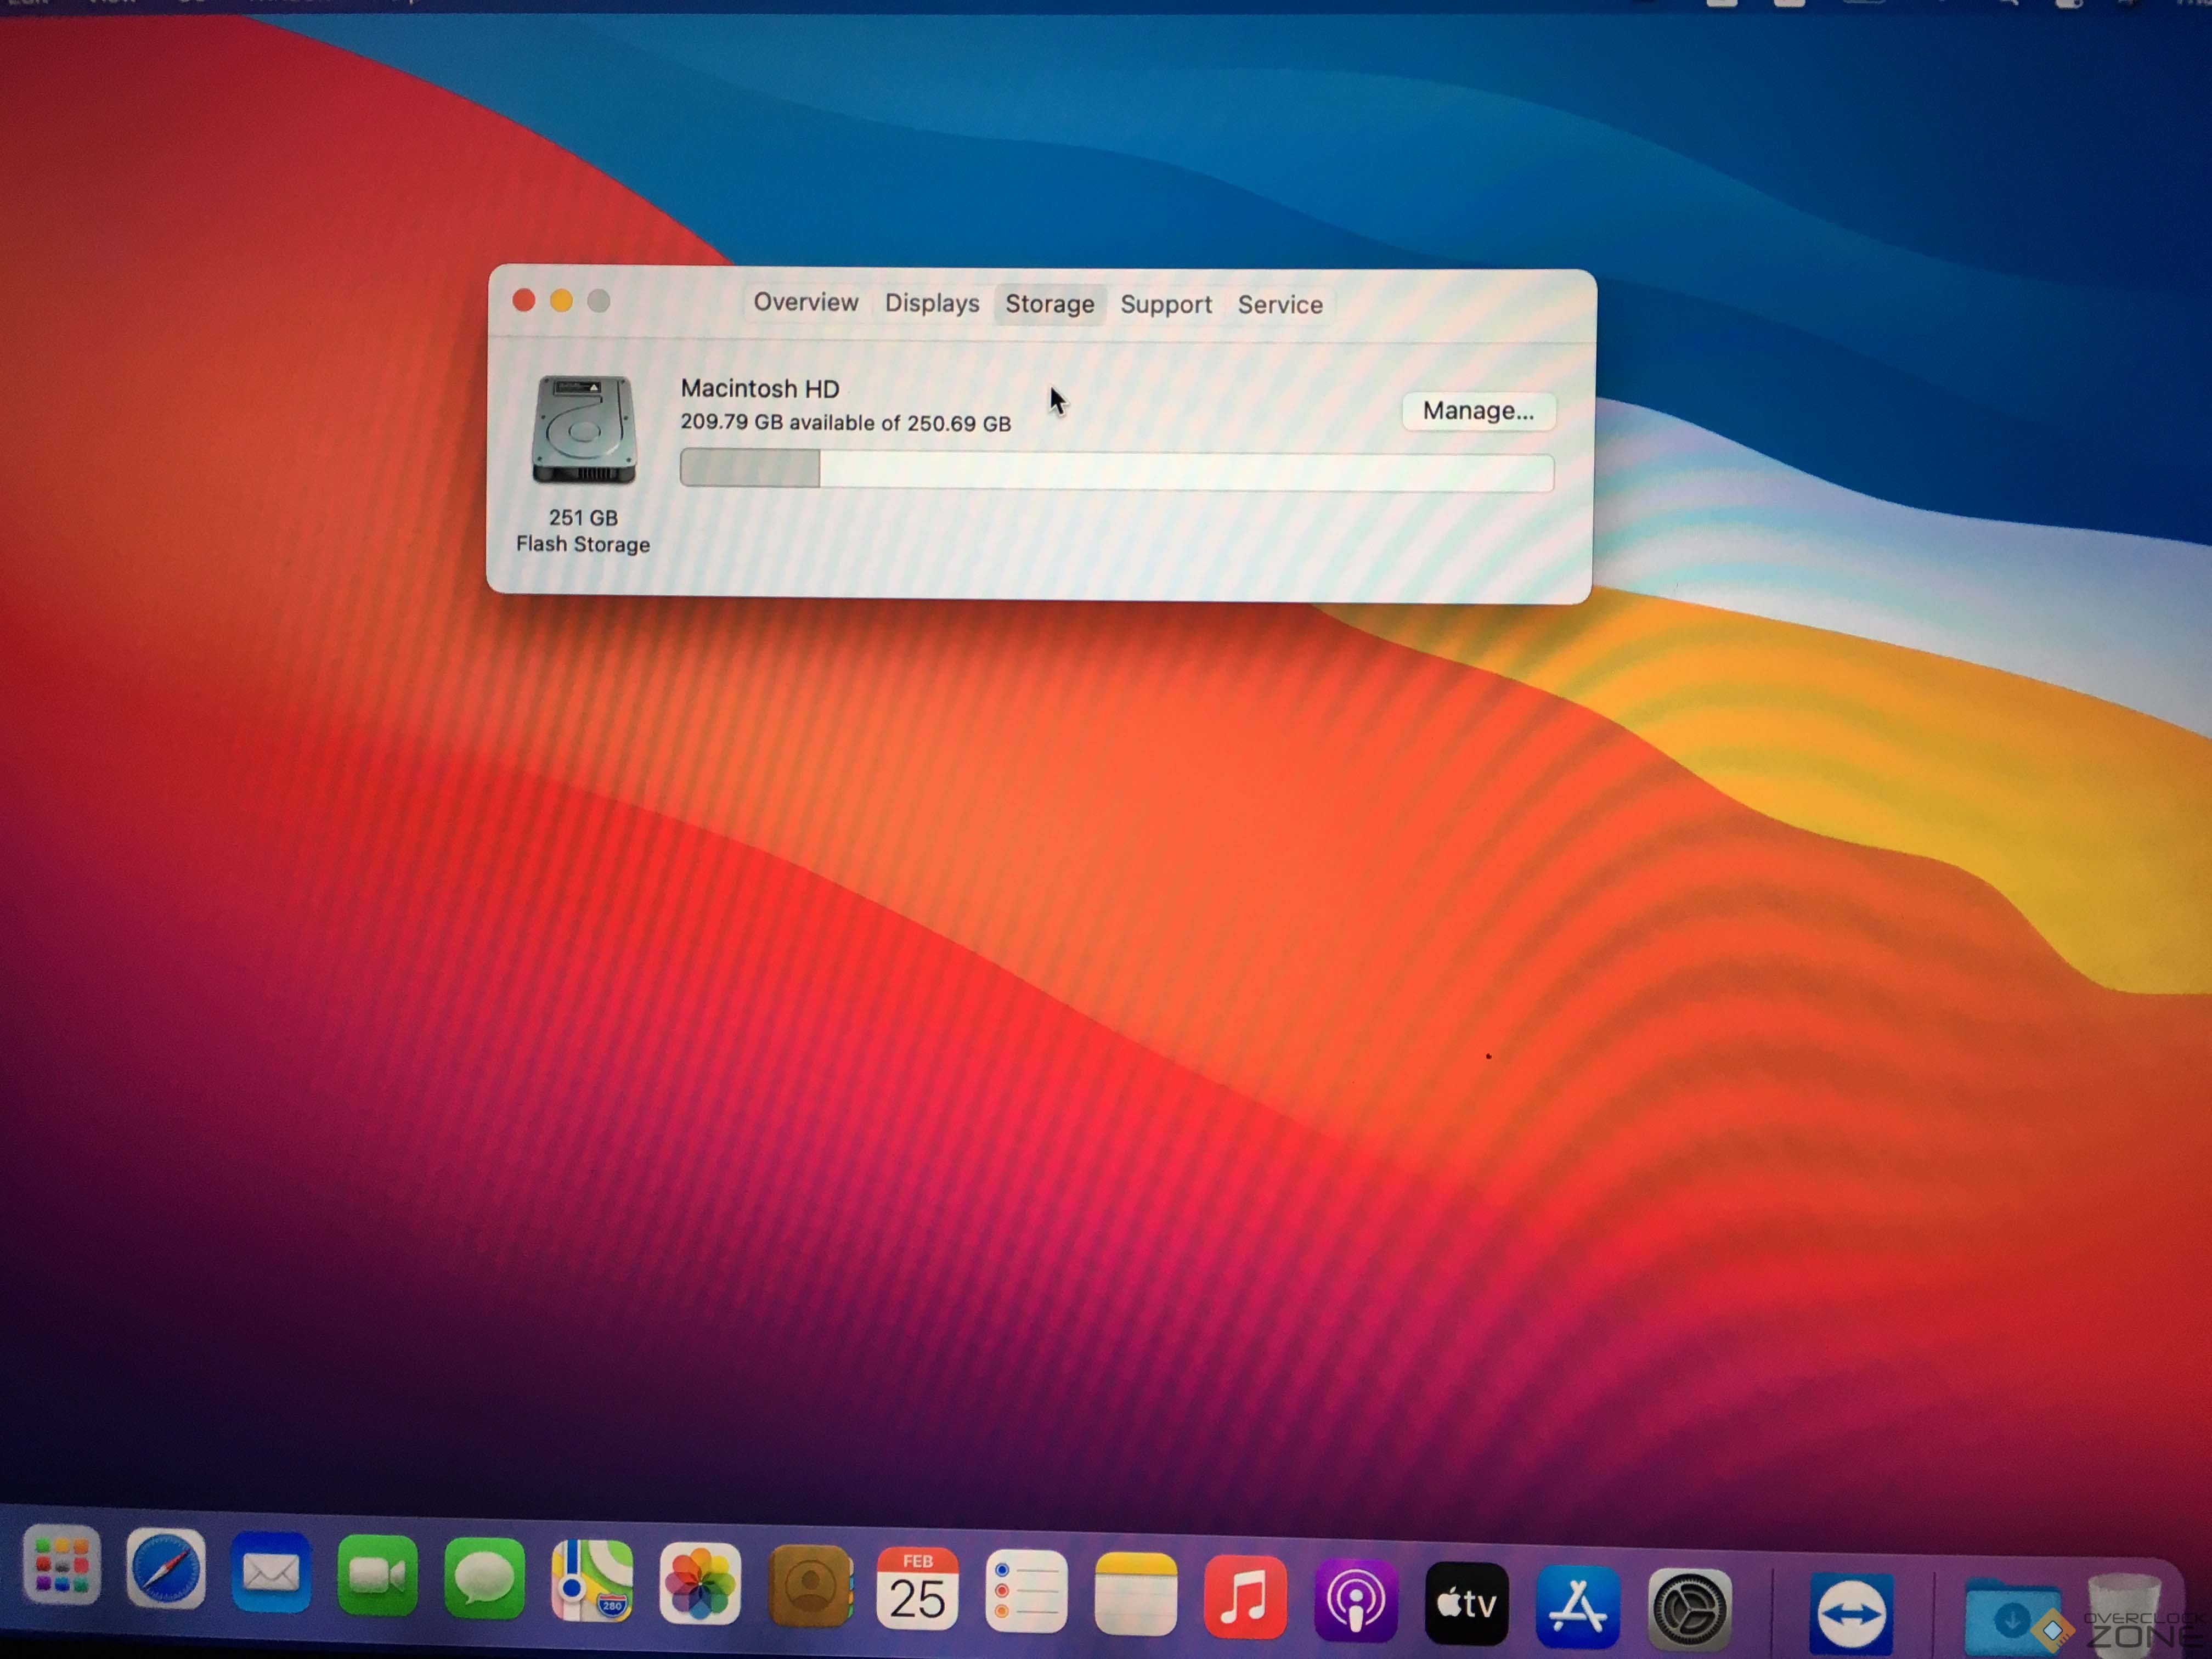Open System Preferences gear icon
This screenshot has height=1659, width=2212.
point(1689,1609)
